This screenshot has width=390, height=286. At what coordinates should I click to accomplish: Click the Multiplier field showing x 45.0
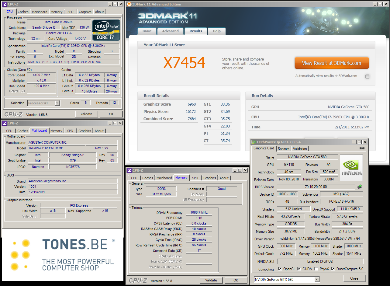[x=41, y=81]
